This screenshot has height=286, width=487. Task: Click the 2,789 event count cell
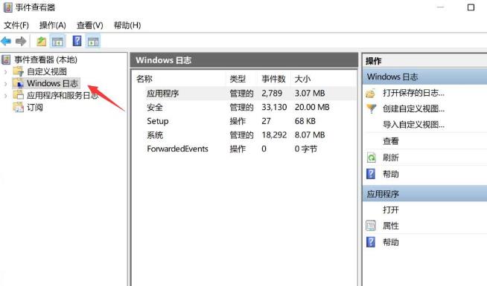click(272, 94)
